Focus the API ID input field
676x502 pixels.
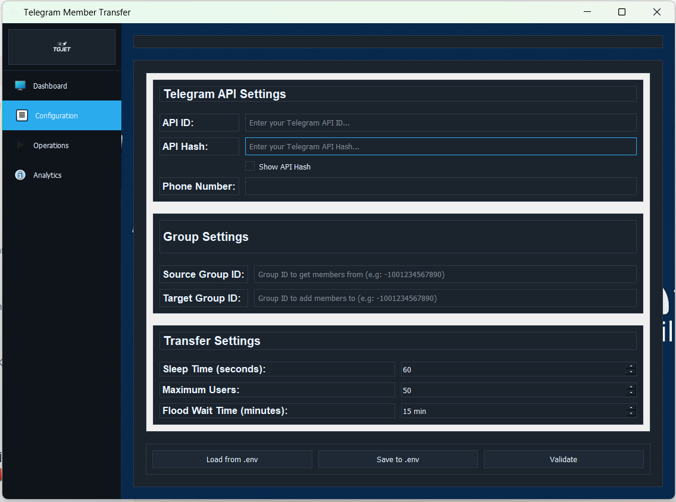click(440, 123)
